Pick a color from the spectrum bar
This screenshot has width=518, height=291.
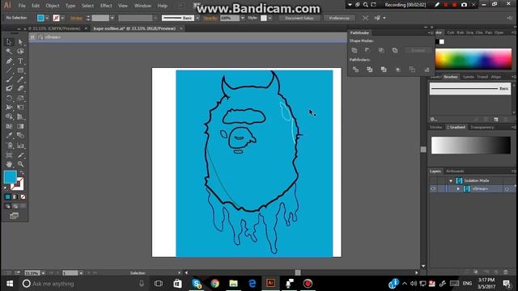pyautogui.click(x=473, y=59)
